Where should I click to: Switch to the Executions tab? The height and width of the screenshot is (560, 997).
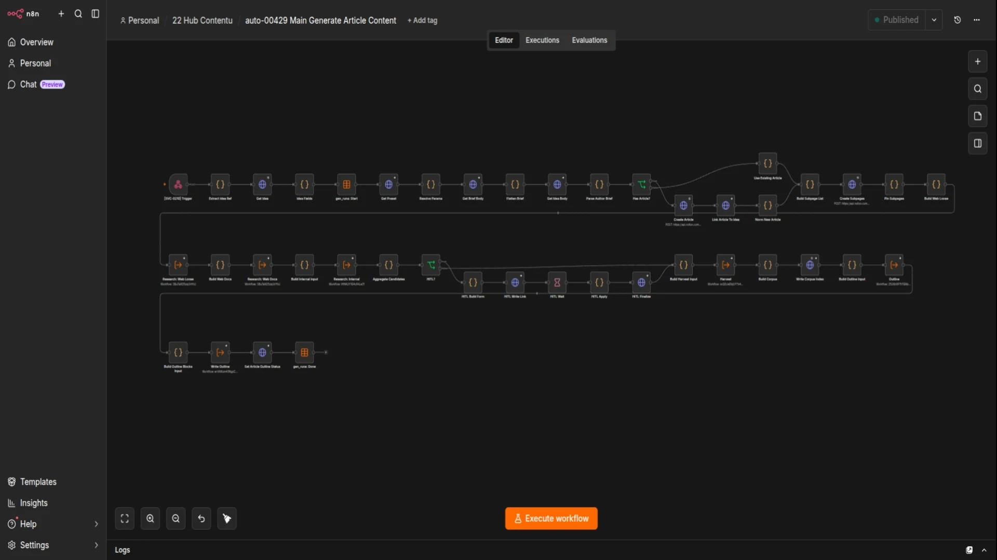542,40
